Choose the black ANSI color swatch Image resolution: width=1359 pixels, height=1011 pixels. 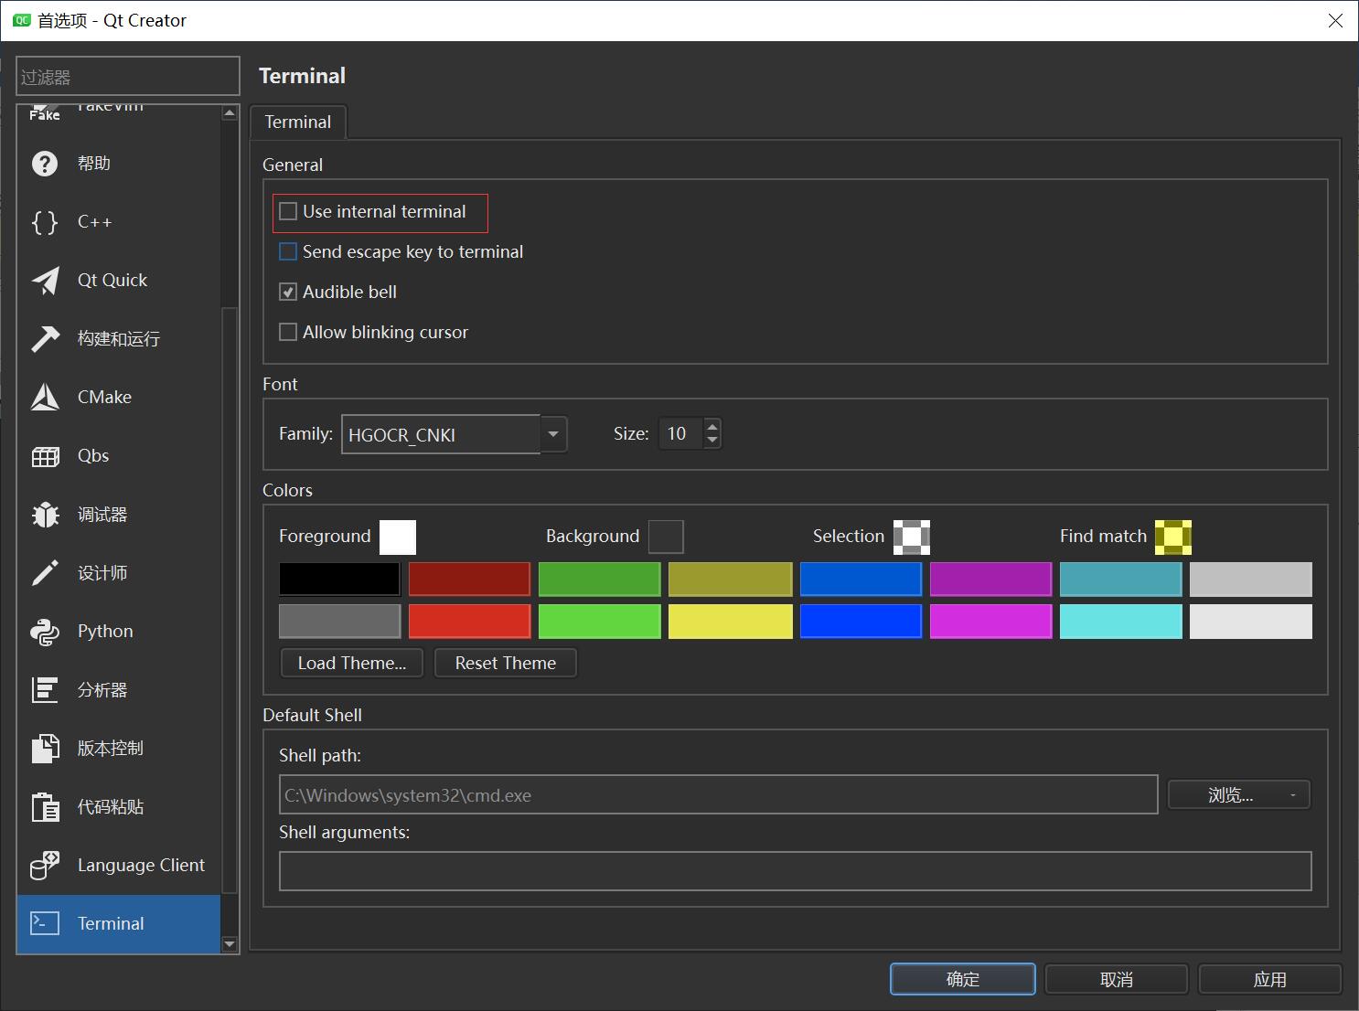[x=339, y=580]
